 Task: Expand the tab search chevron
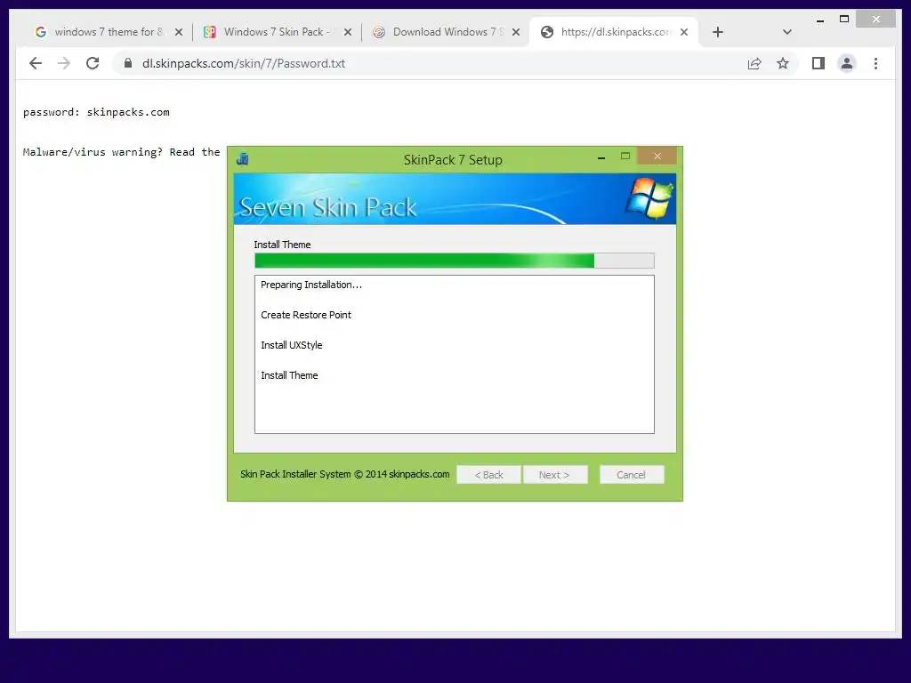pos(786,32)
